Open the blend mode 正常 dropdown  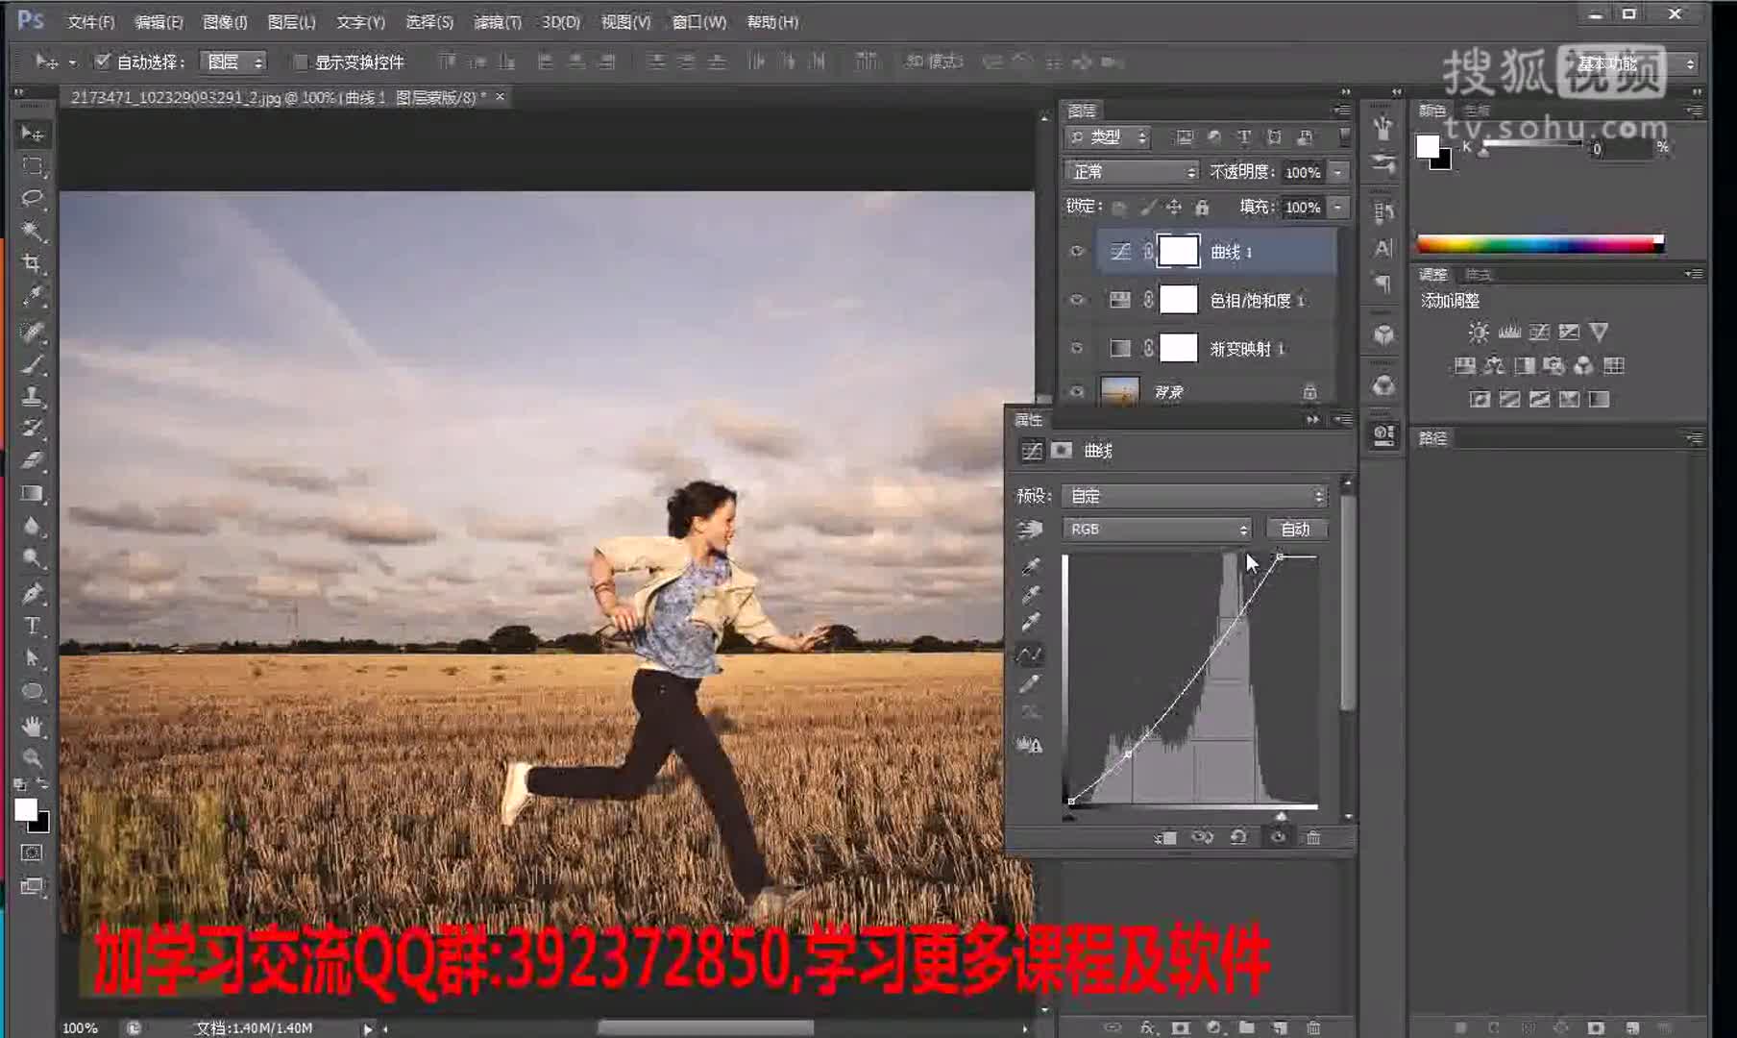(1132, 172)
